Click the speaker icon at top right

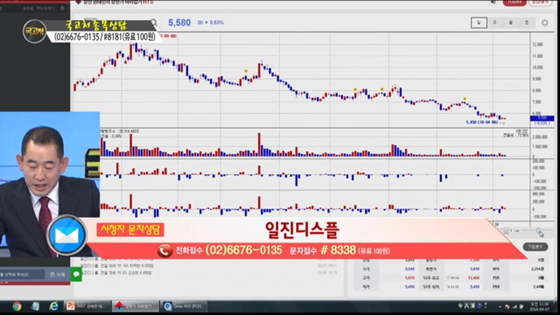(493, 3)
